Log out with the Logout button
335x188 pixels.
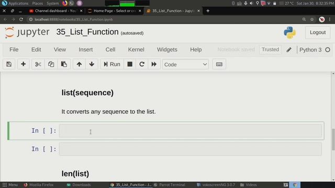coord(318,32)
